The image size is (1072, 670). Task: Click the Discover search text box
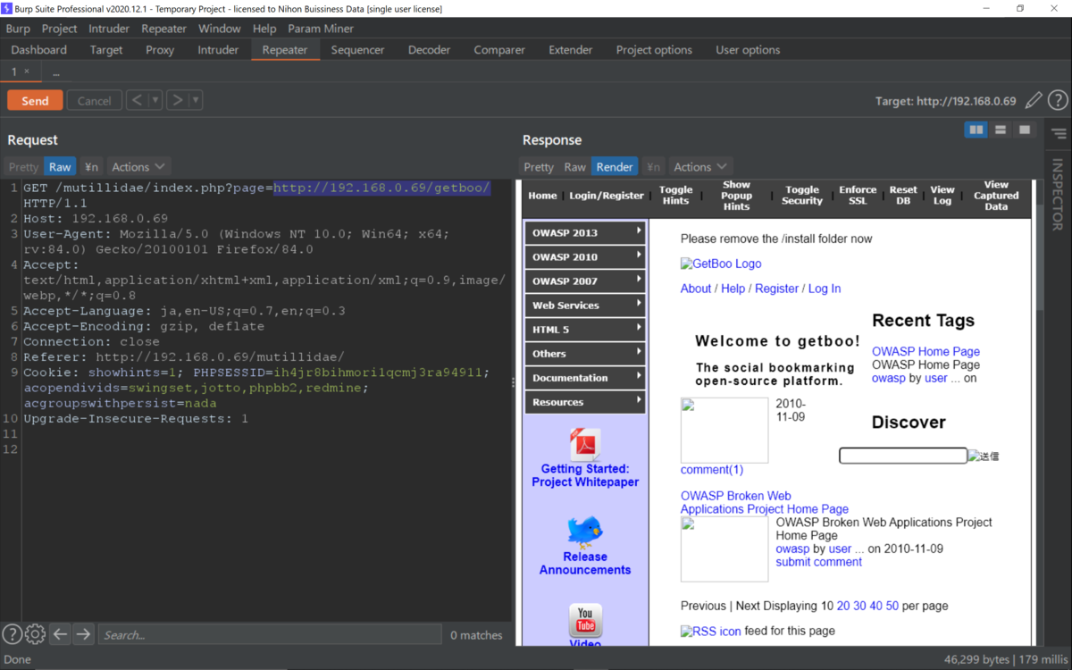[x=903, y=456]
